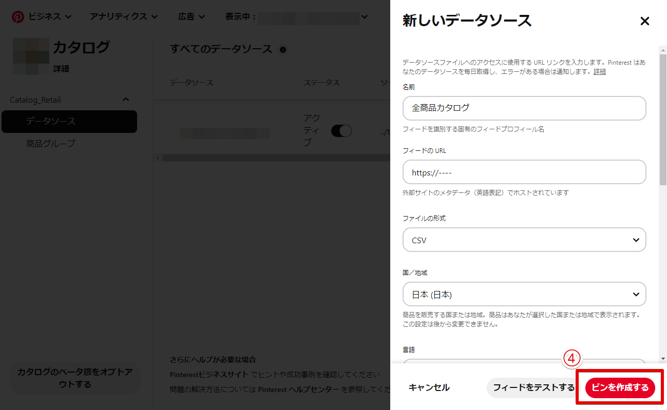
Task: Open the ビジネス menu
Action: pyautogui.click(x=49, y=16)
